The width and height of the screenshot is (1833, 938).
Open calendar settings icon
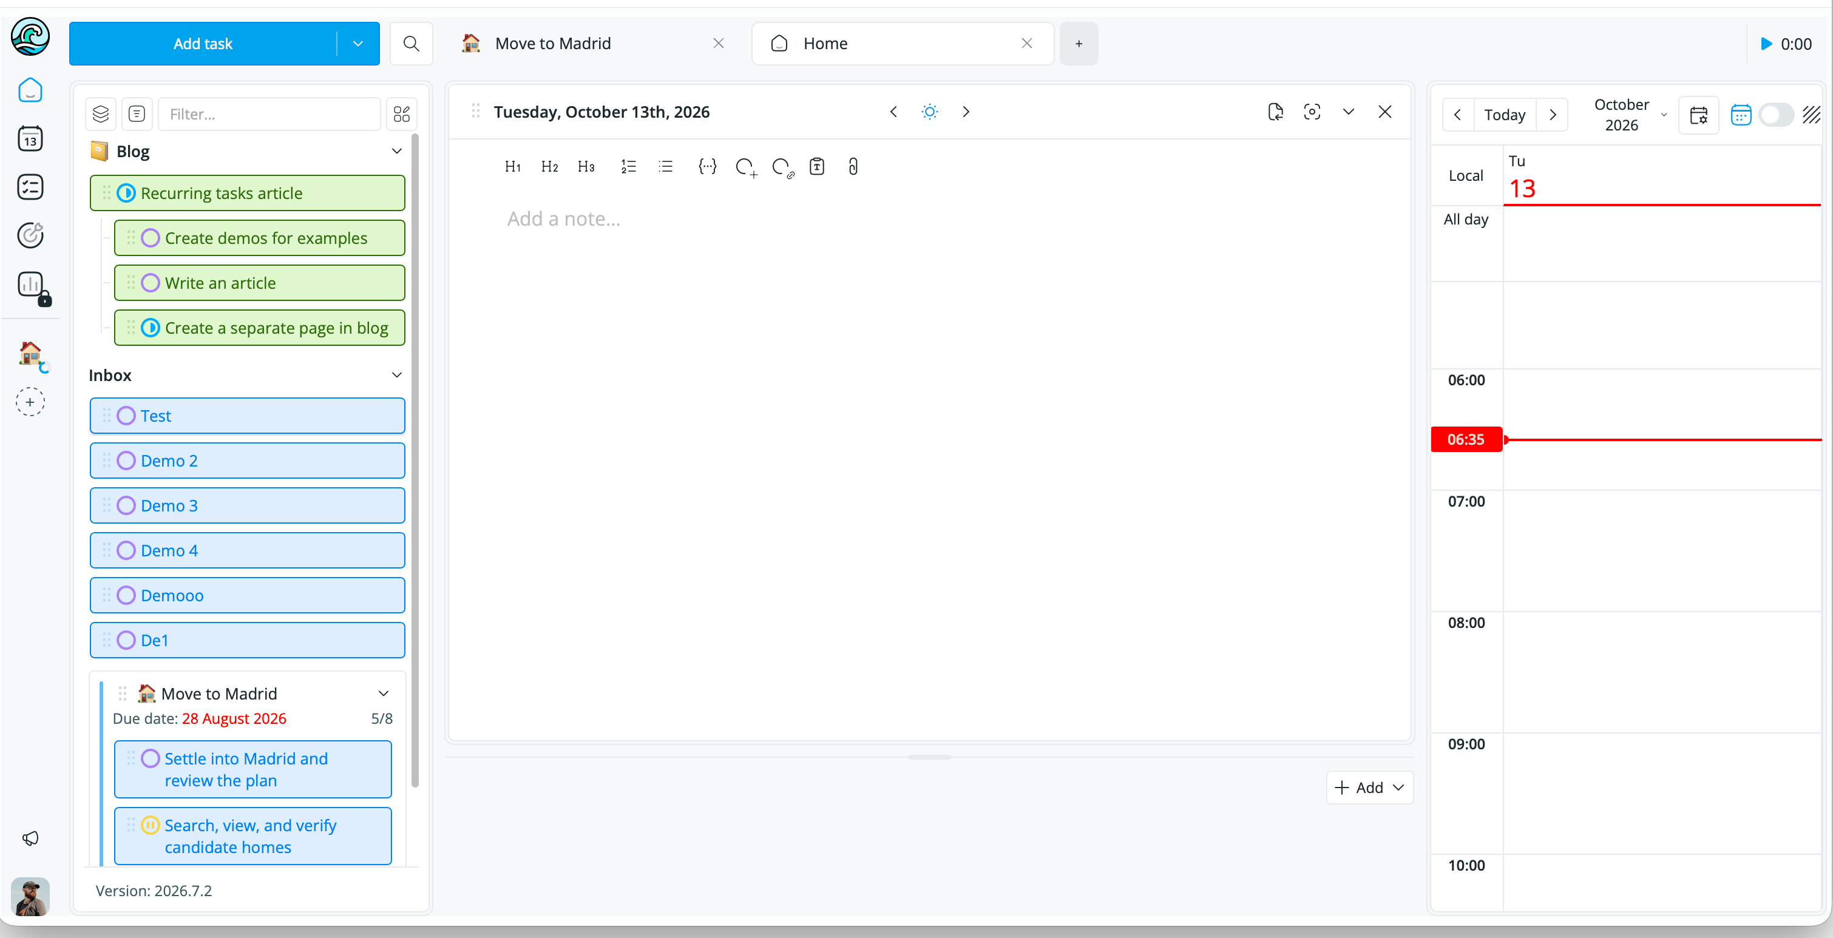coord(1698,115)
